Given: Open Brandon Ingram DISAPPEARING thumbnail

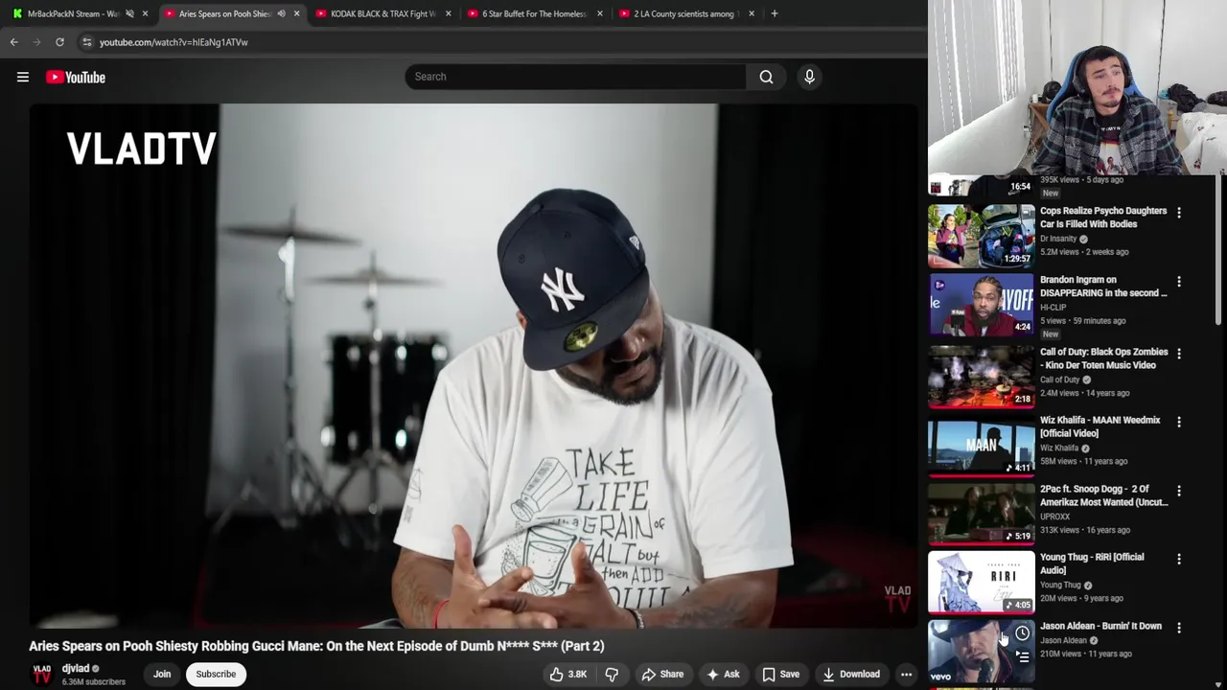Looking at the screenshot, I should click(982, 304).
